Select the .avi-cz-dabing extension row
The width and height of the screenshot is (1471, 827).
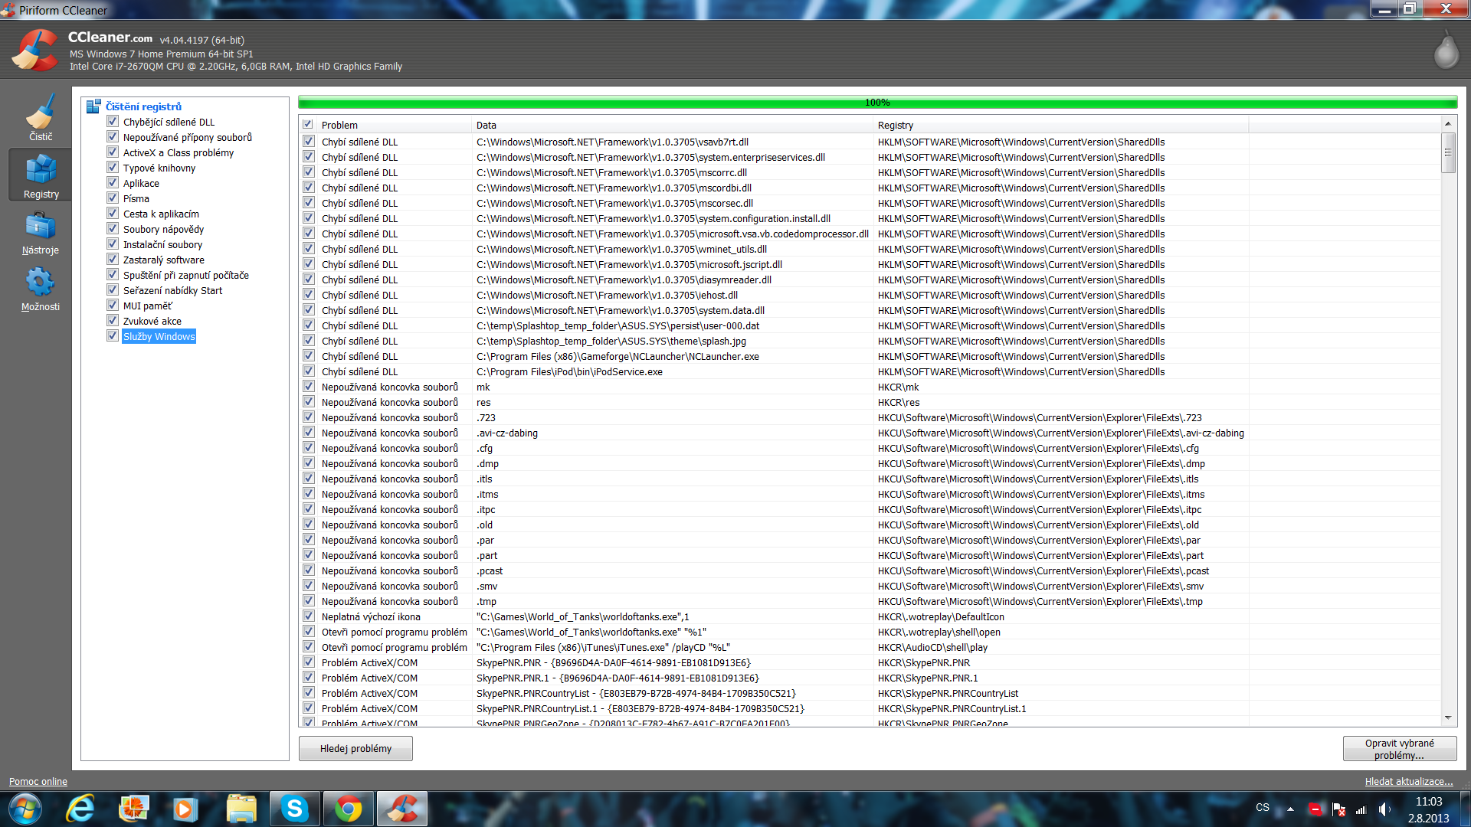tap(870, 433)
